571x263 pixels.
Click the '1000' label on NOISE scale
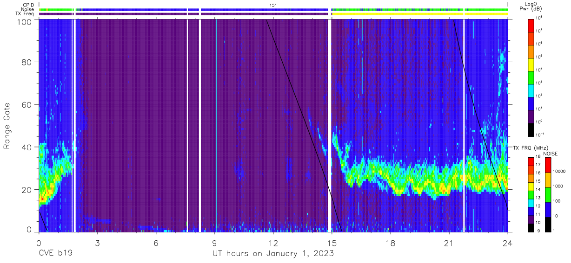[x=559, y=186]
